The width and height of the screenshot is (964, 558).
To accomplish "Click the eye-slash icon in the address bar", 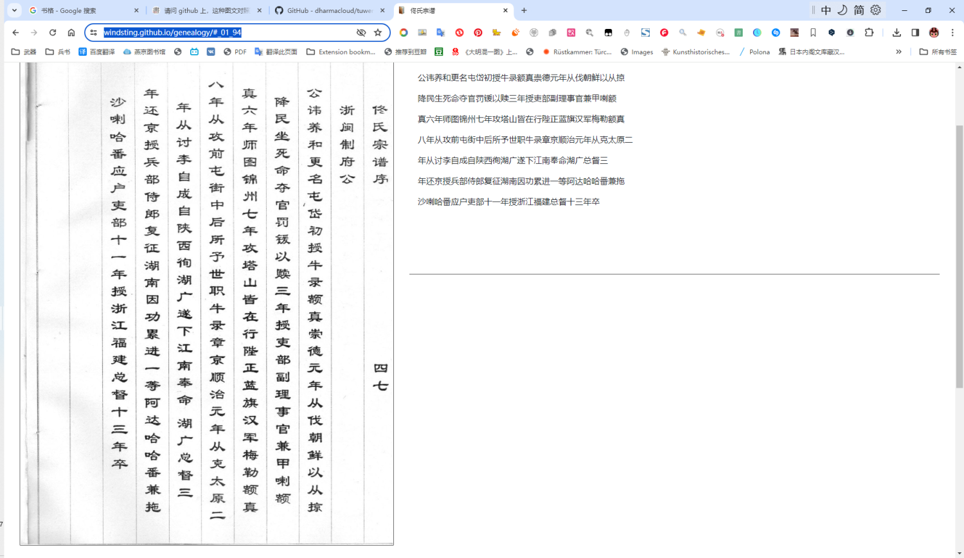I will point(361,32).
